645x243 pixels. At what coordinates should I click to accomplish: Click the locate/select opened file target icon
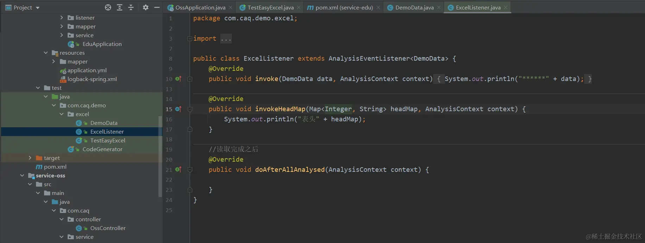click(x=108, y=7)
